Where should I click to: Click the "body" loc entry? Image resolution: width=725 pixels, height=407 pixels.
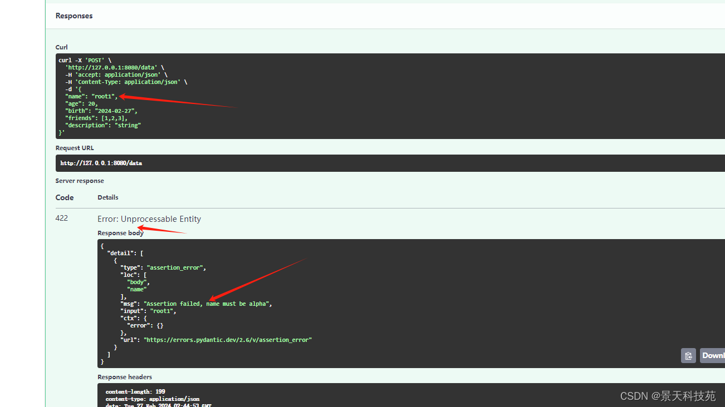[x=139, y=282]
